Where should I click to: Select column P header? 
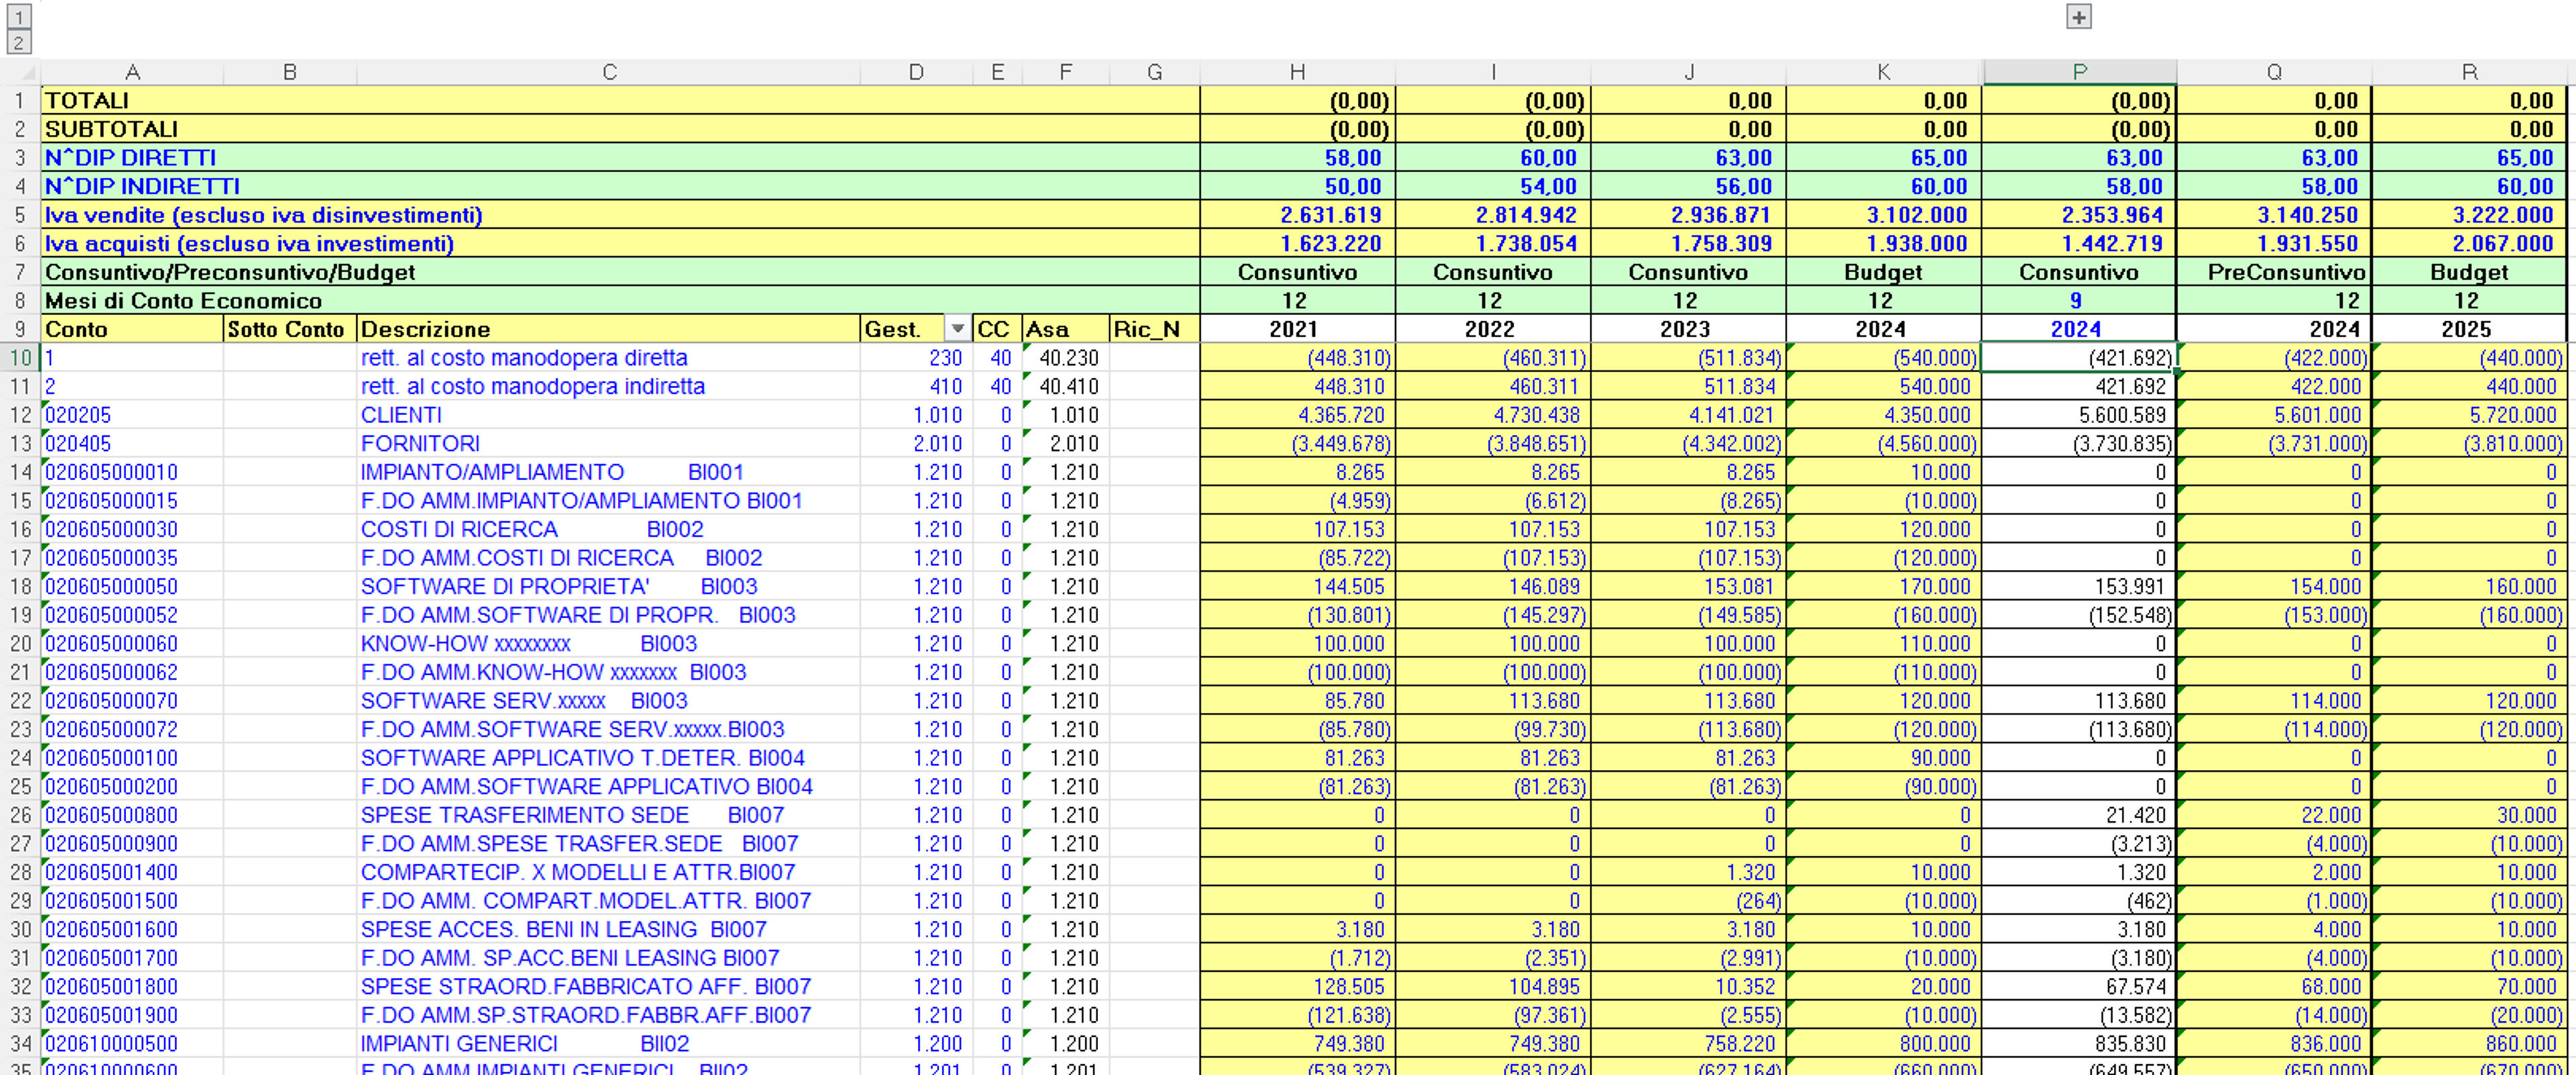pos(2079,72)
